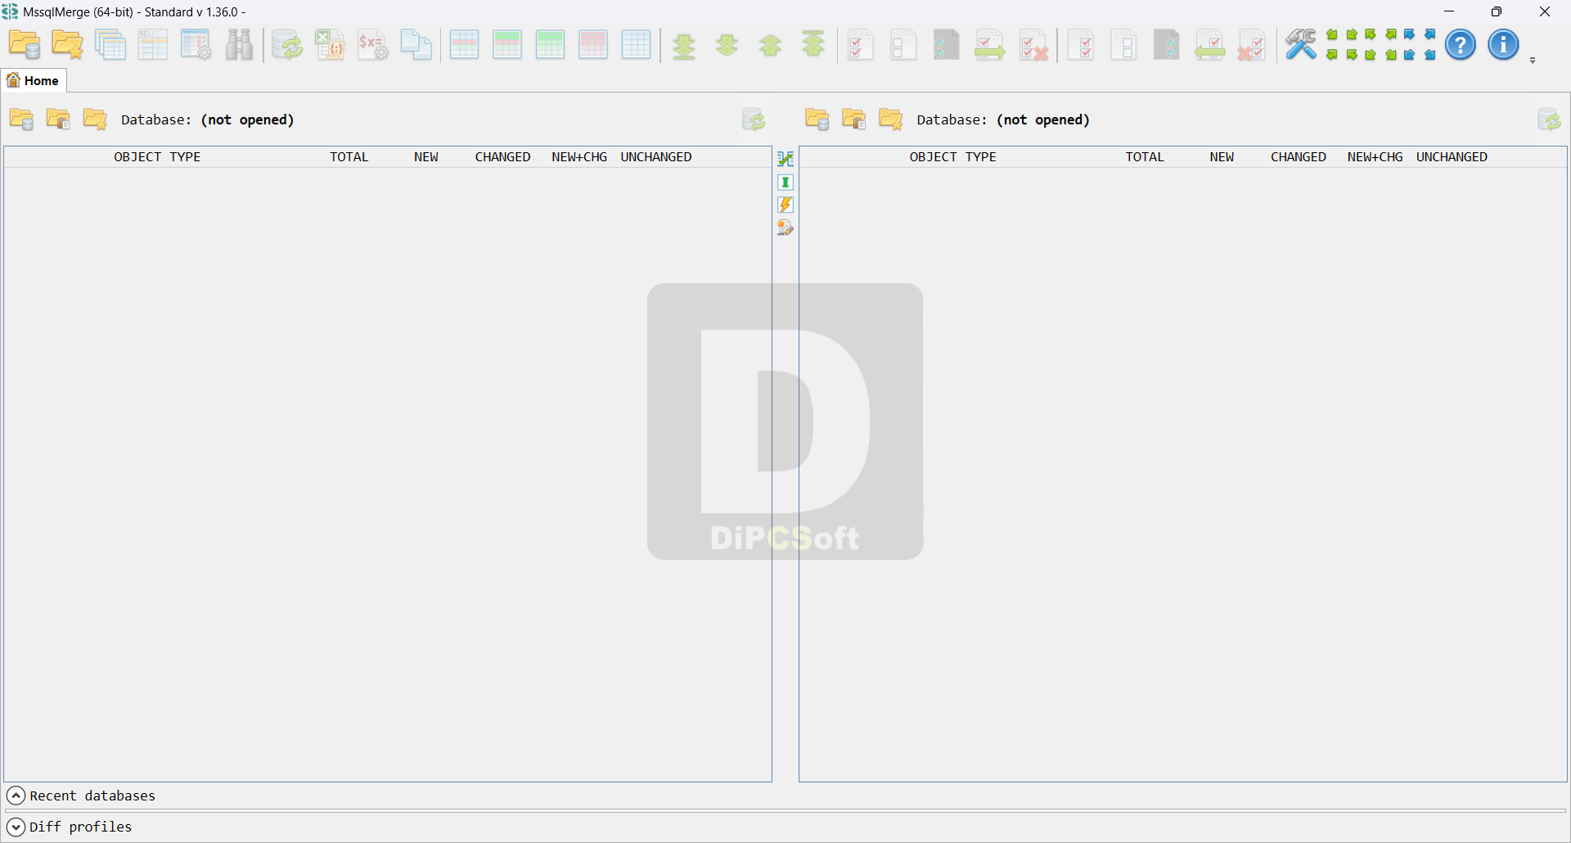Image resolution: width=1571 pixels, height=843 pixels.
Task: Click left TOTAL column header
Action: pos(349,157)
